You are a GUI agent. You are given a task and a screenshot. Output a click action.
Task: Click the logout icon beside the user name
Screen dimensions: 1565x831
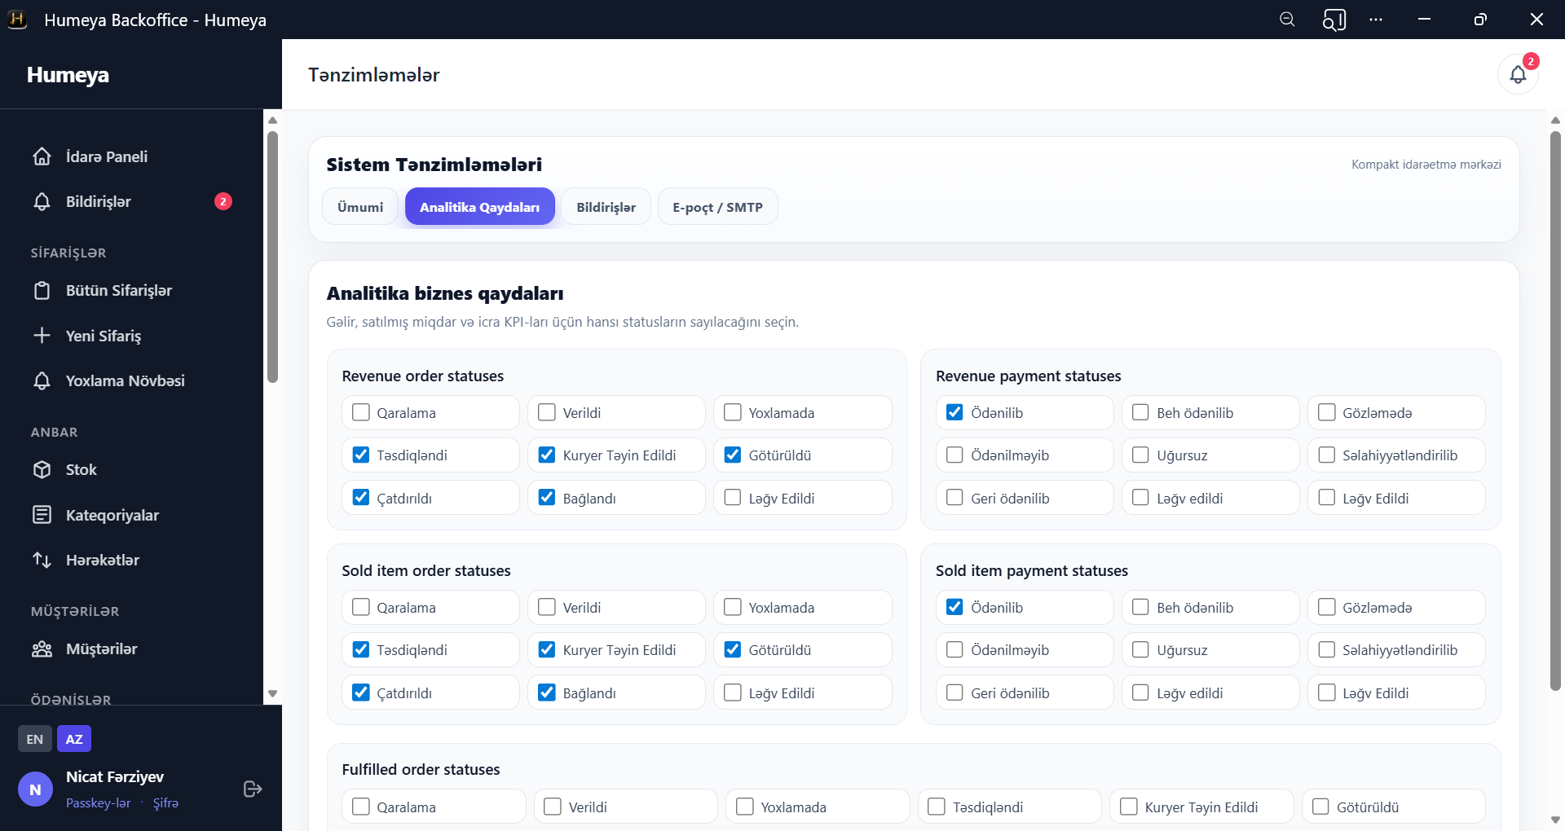(253, 789)
